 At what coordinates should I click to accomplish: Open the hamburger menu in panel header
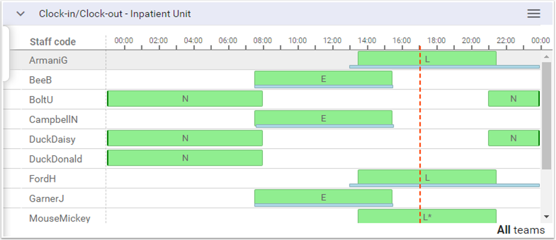tap(533, 14)
